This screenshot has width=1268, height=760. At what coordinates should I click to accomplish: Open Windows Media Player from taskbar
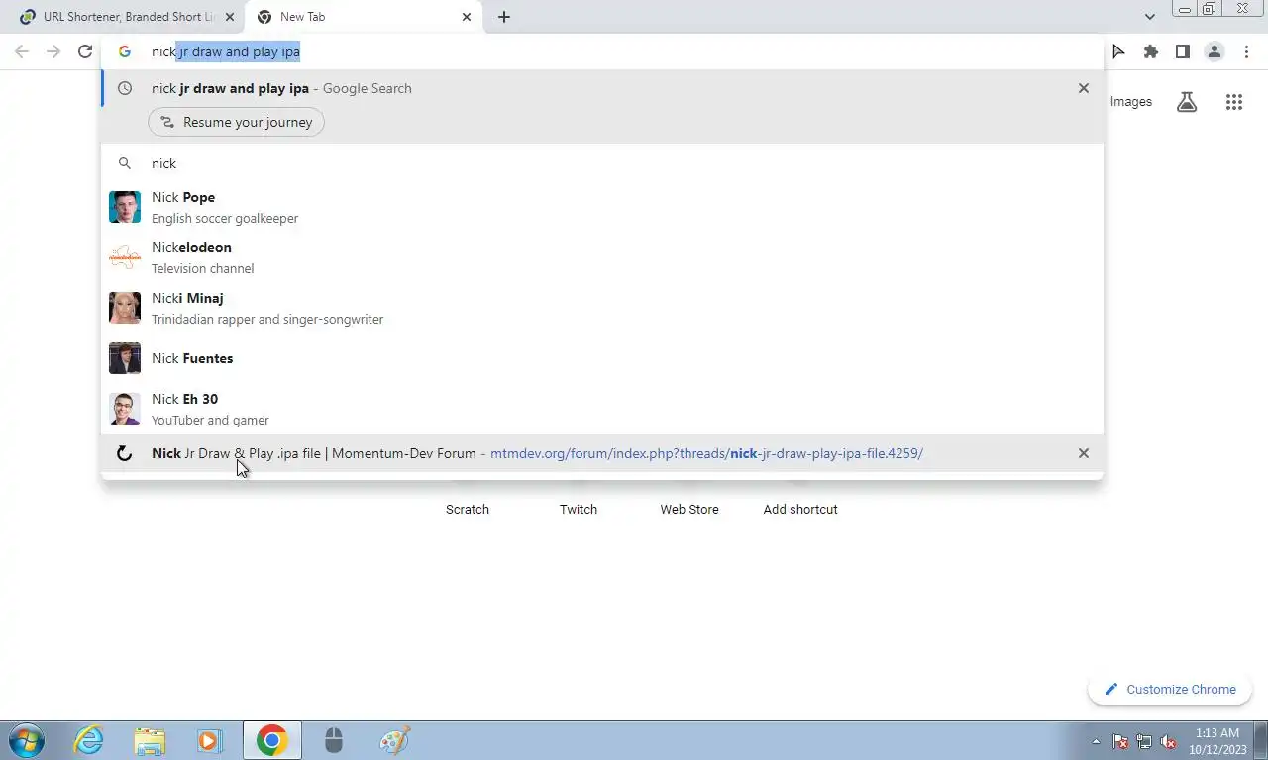coord(209,740)
